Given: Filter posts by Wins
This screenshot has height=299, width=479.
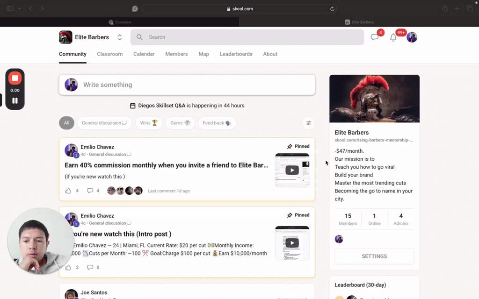Looking at the screenshot, I should (x=149, y=123).
